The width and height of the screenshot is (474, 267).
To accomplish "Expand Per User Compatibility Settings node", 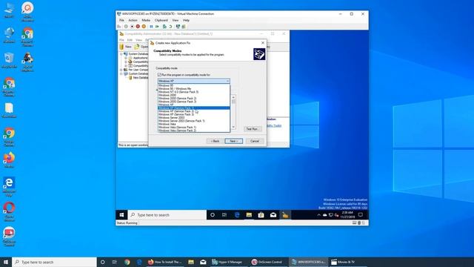I will point(121,70).
